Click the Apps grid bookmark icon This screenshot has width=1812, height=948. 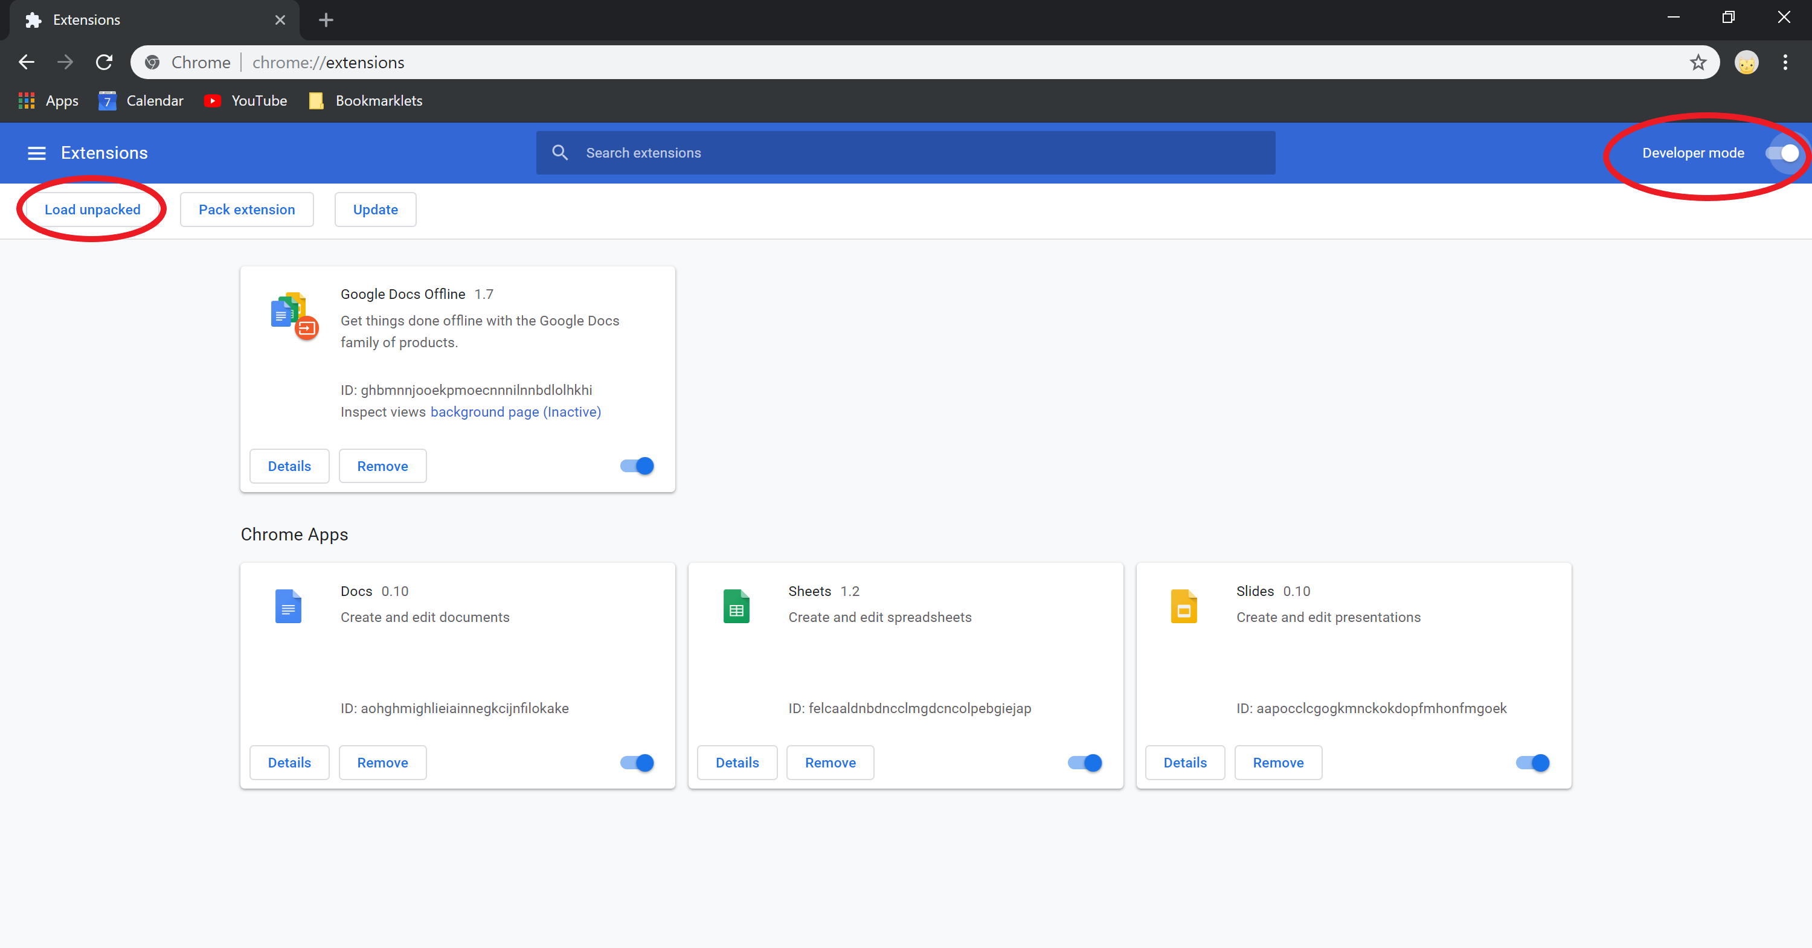(x=27, y=101)
